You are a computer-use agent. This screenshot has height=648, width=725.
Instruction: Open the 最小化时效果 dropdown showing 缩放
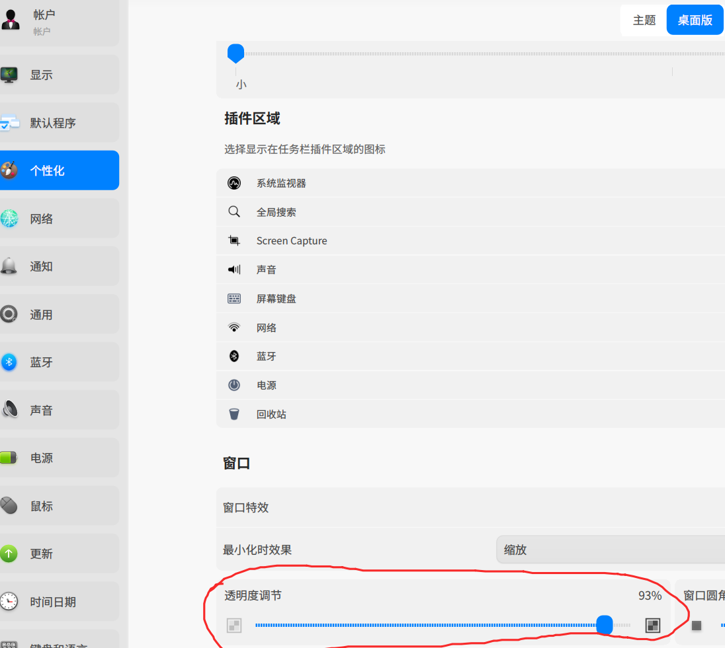[x=595, y=549]
